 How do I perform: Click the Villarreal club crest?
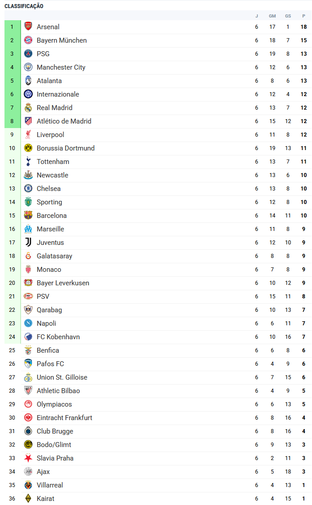tap(28, 485)
